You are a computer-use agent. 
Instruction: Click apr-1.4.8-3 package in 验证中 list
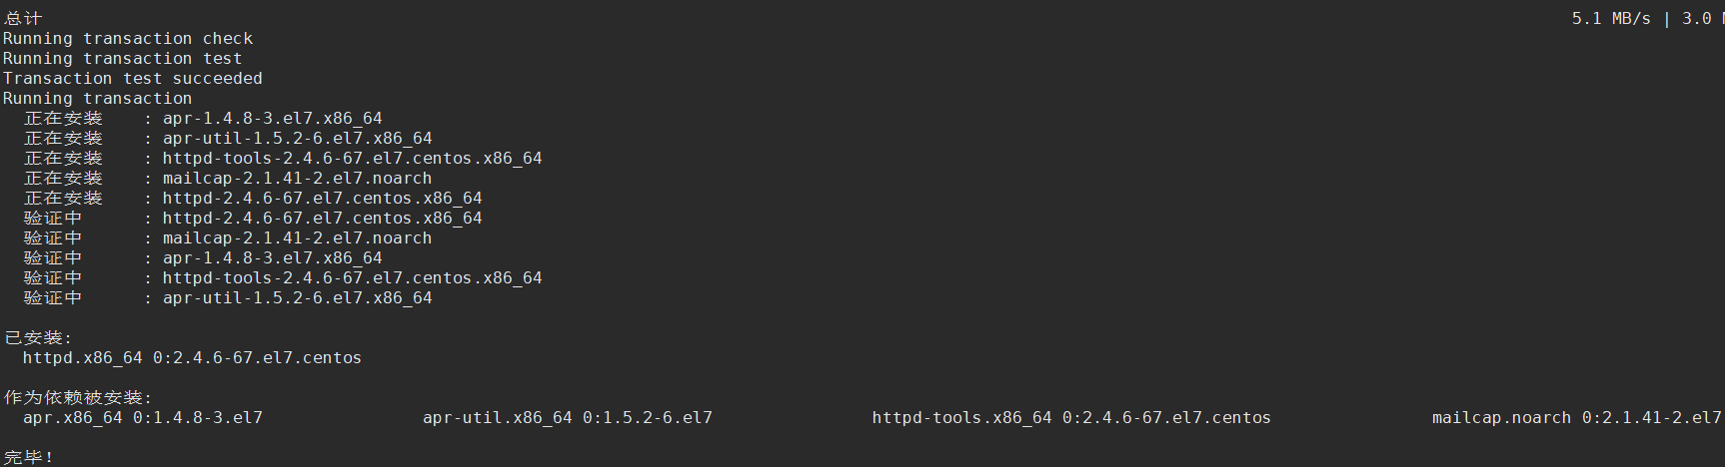pyautogui.click(x=272, y=257)
